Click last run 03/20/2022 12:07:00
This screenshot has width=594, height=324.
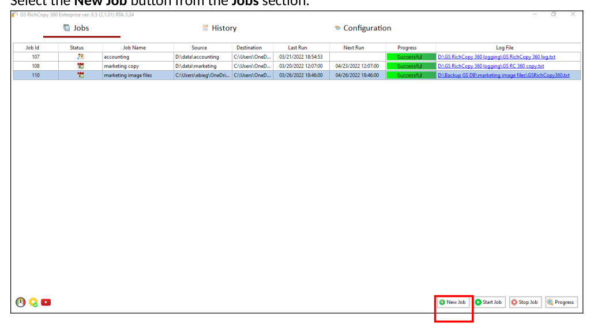301,66
